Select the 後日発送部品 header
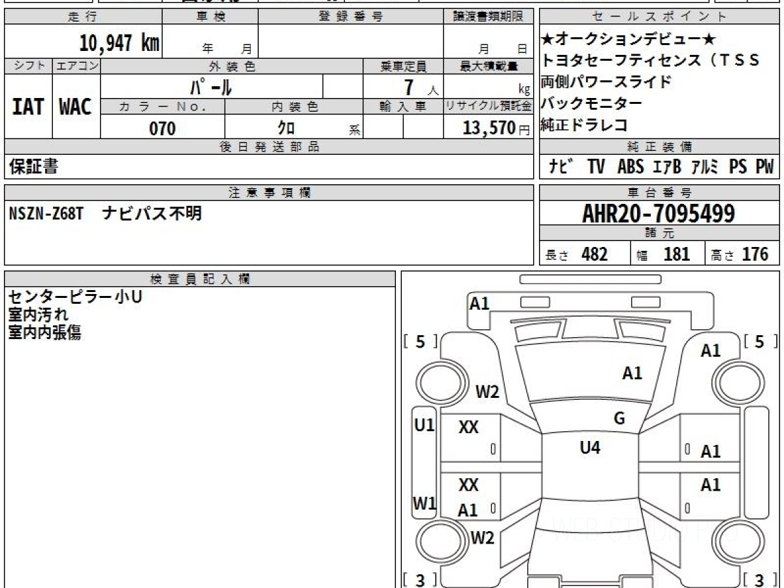The height and width of the screenshot is (588, 784). click(269, 147)
